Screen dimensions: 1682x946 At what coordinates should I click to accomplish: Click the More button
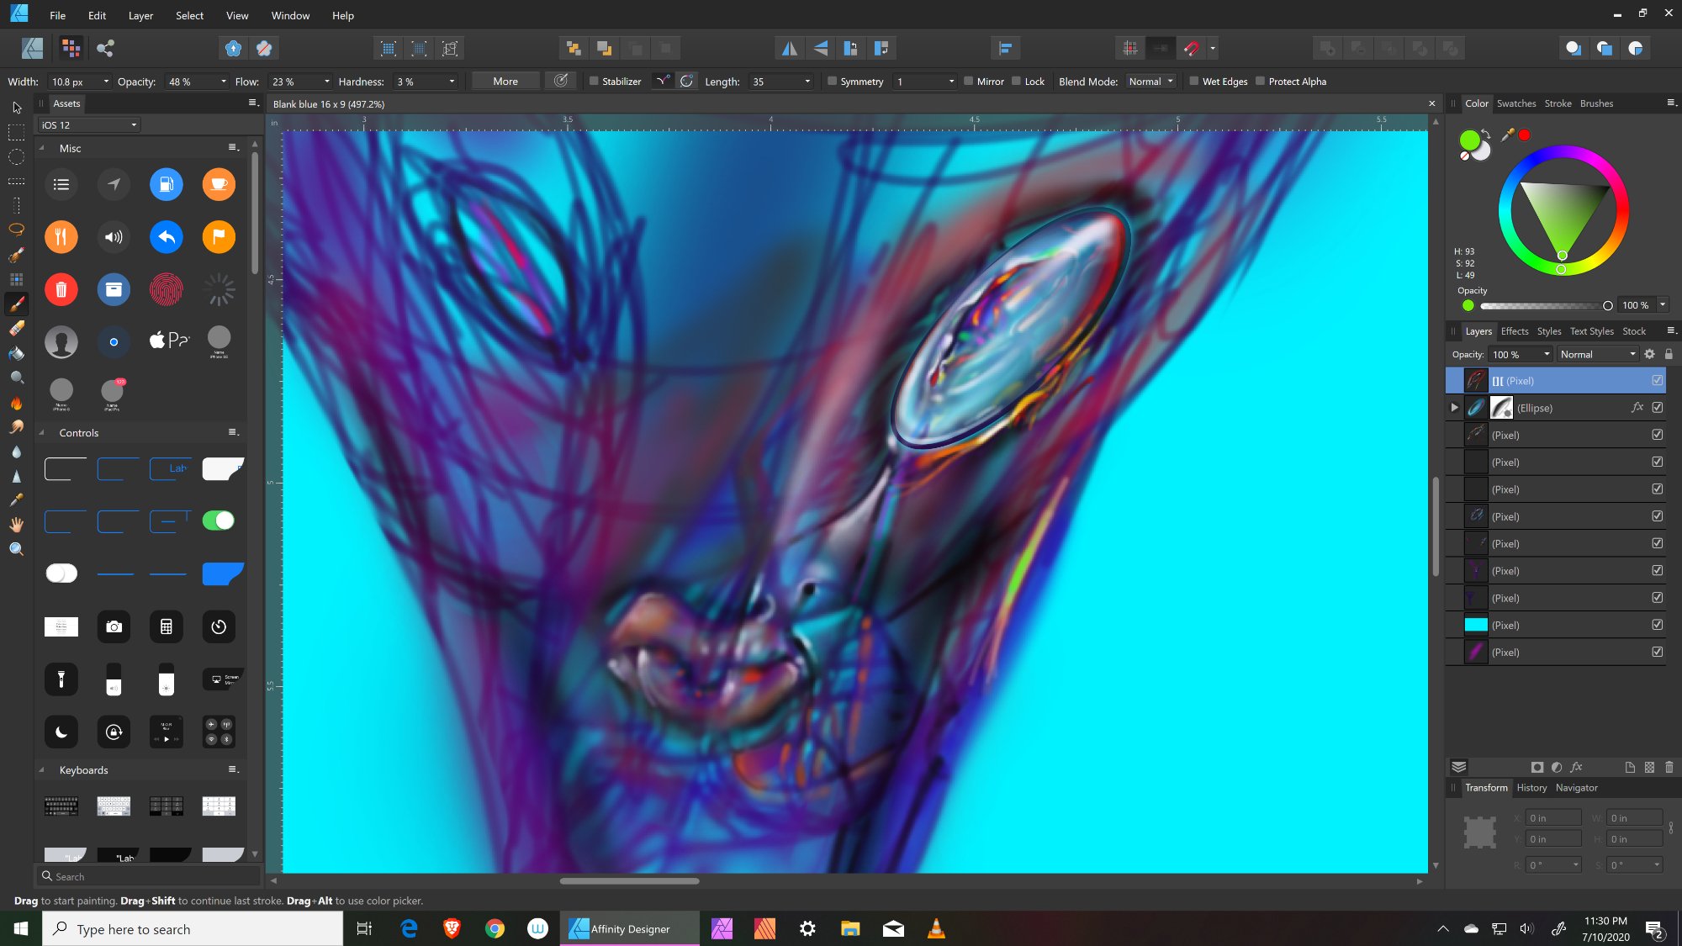(505, 82)
